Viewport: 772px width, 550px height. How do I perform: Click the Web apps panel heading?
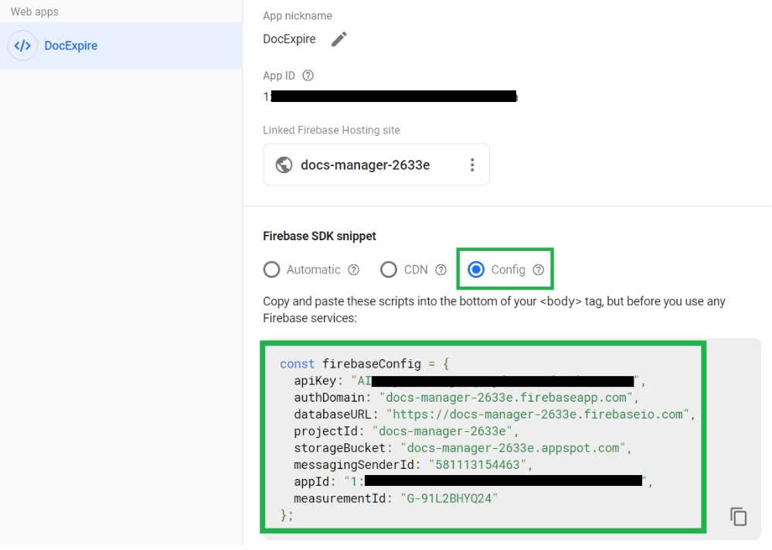pyautogui.click(x=36, y=12)
